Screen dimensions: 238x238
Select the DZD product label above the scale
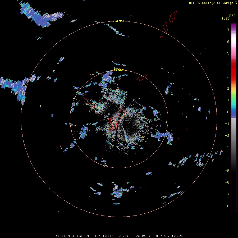pyautogui.click(x=232, y=16)
